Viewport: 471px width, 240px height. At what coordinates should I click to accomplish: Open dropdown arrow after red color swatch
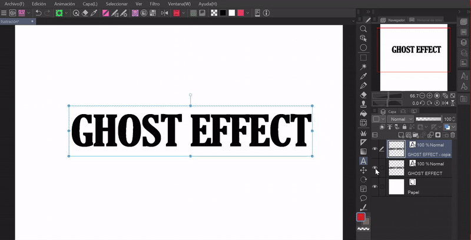[x=247, y=13]
